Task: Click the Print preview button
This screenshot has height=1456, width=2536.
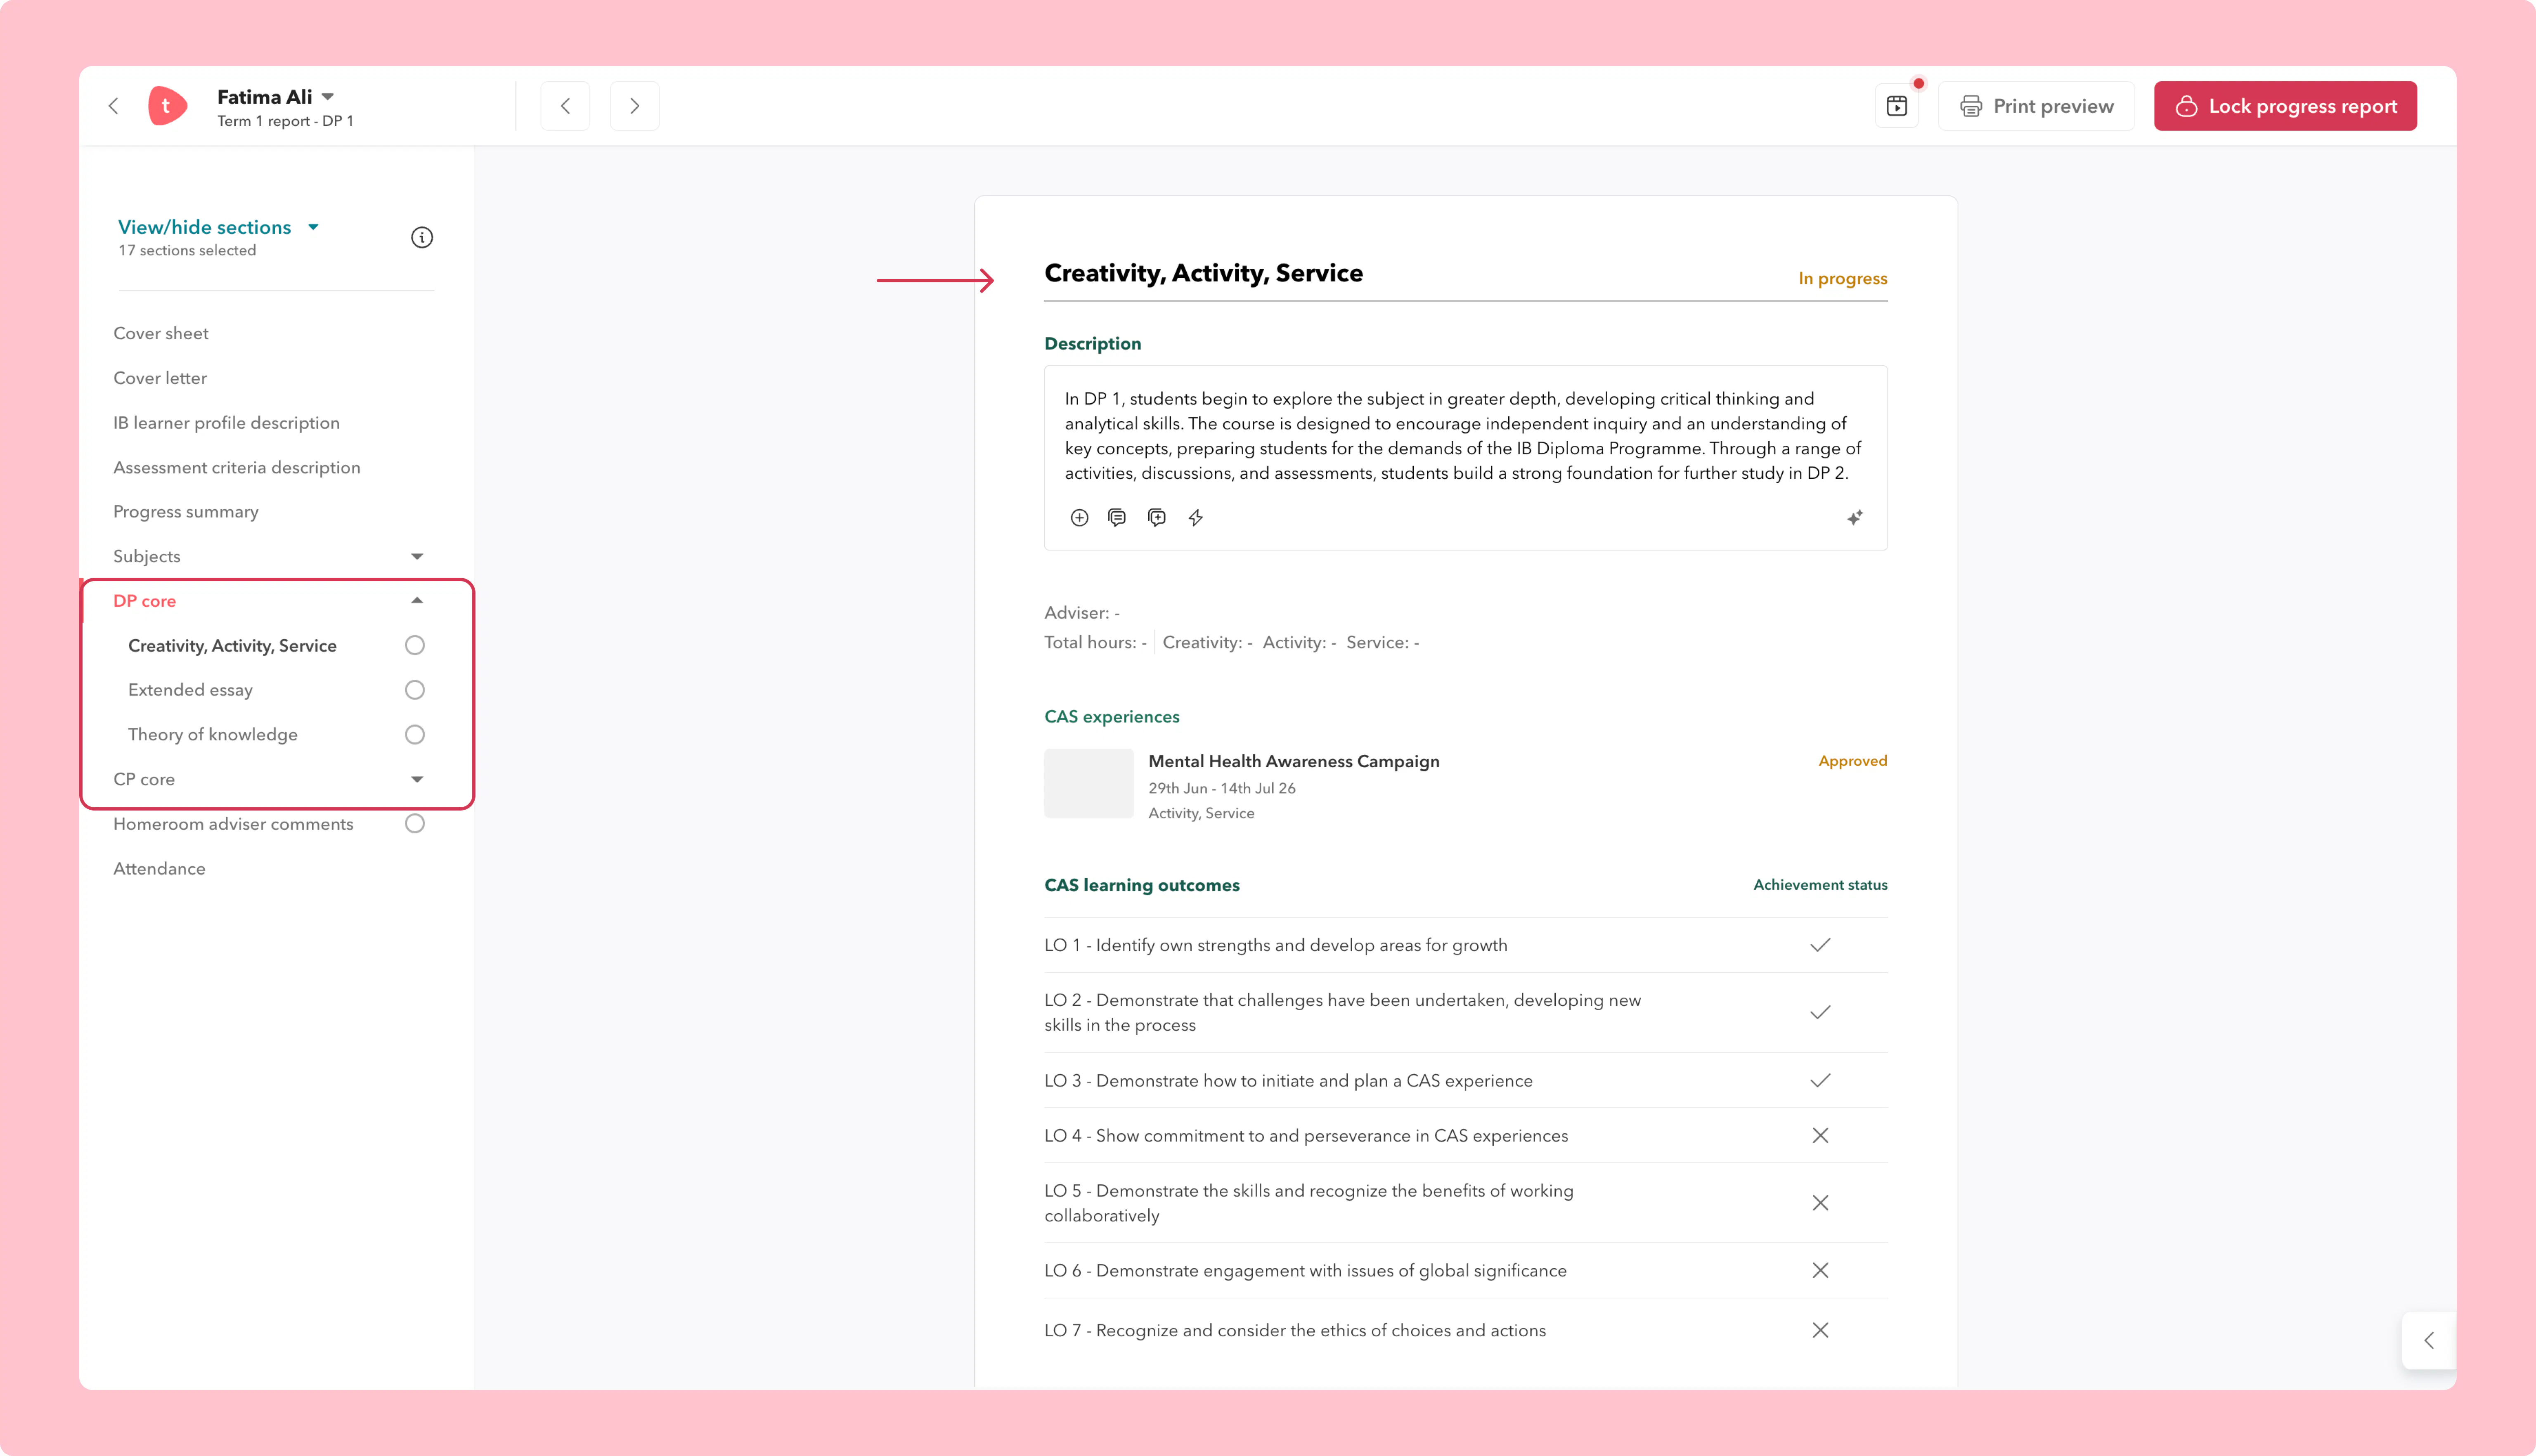Action: (x=2036, y=106)
